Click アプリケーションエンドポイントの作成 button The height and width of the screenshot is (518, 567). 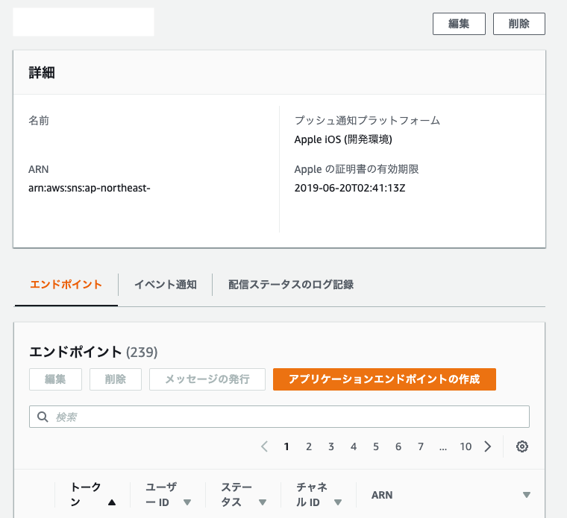coord(384,379)
